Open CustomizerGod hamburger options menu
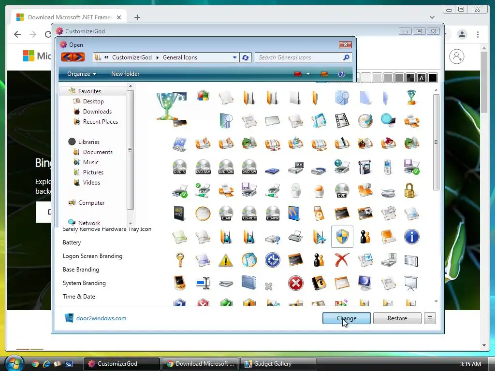The image size is (495, 371). coord(430,318)
